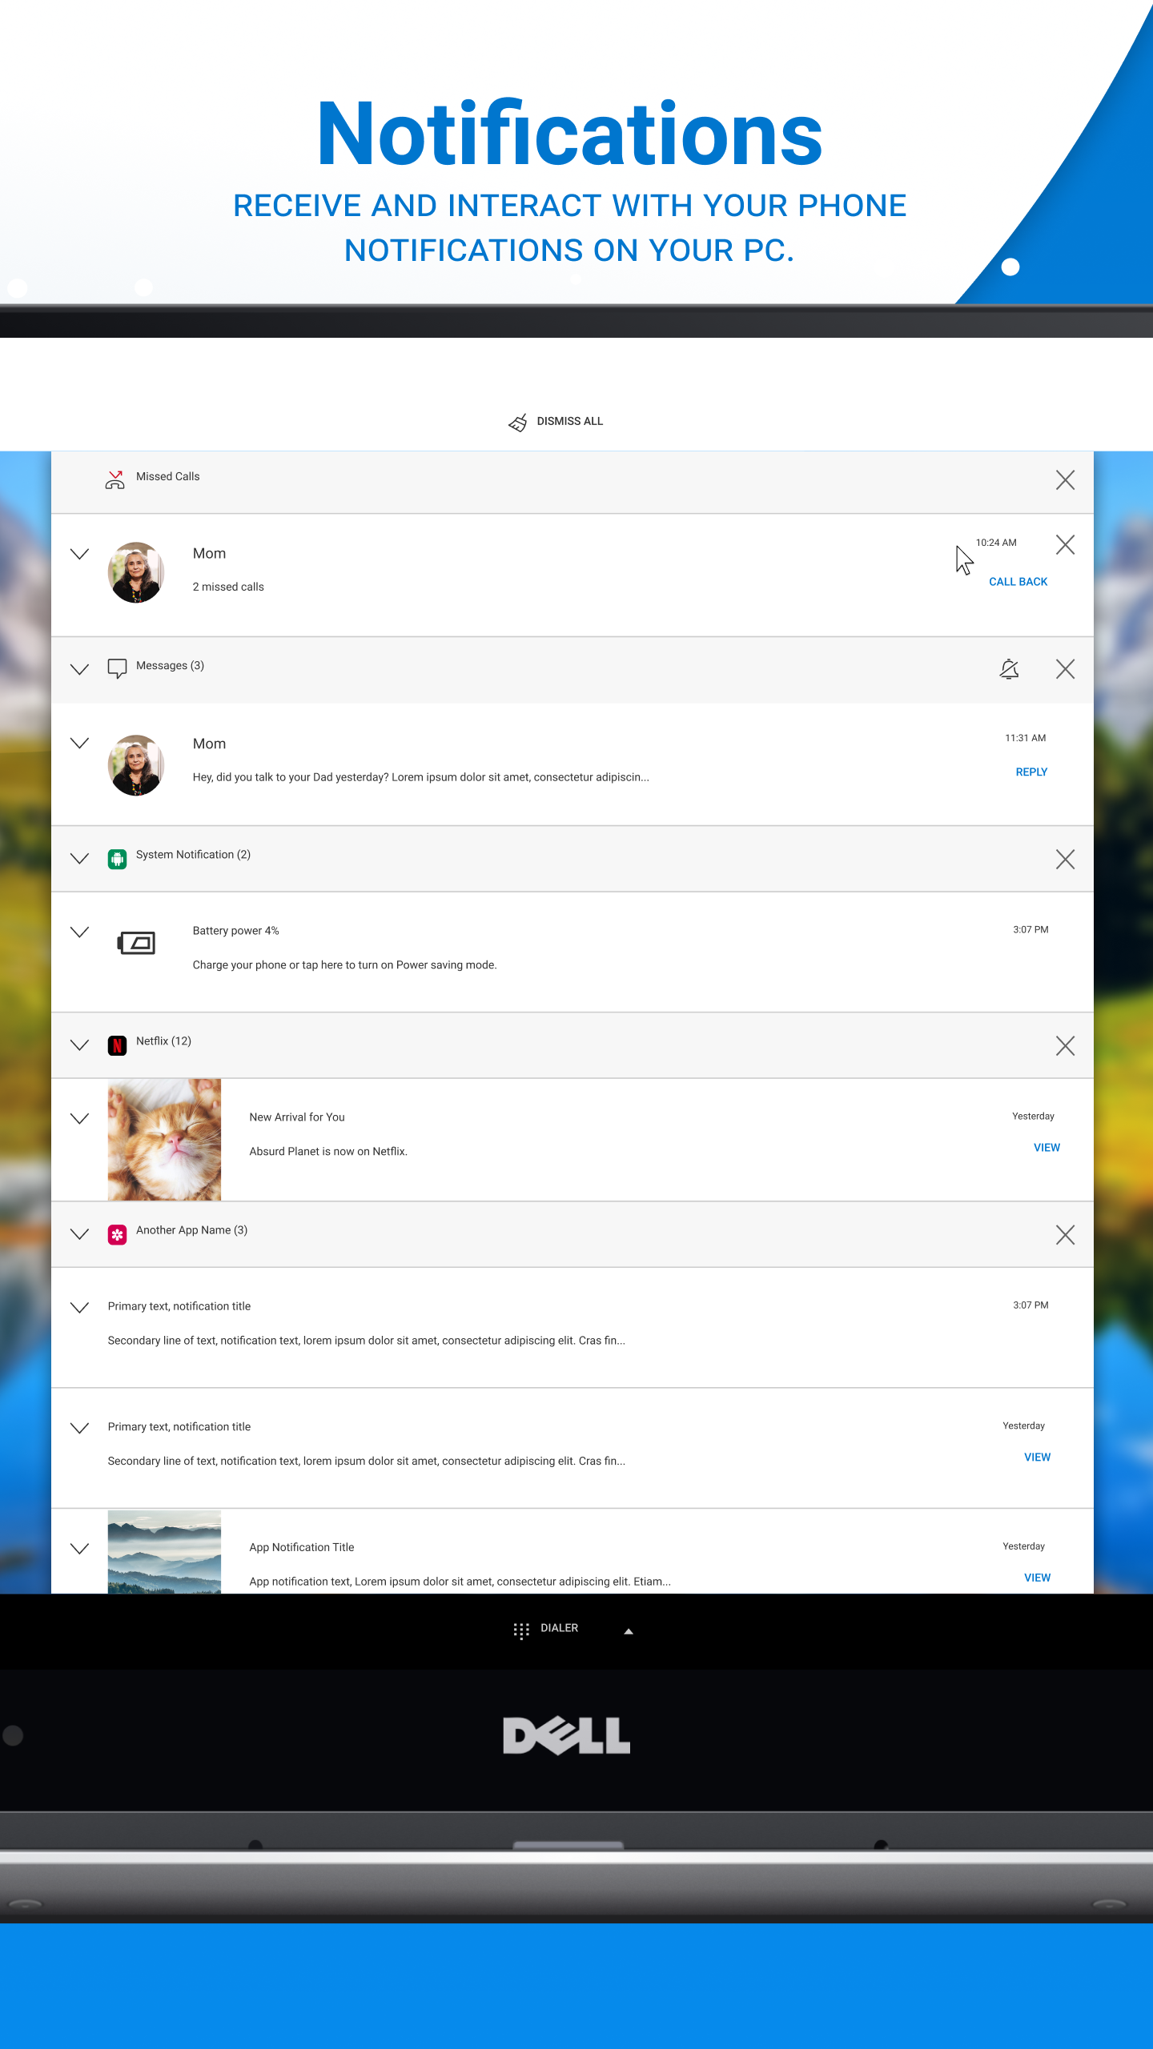This screenshot has height=2049, width=1153.
Task: Close the System Notification group
Action: click(x=1065, y=859)
